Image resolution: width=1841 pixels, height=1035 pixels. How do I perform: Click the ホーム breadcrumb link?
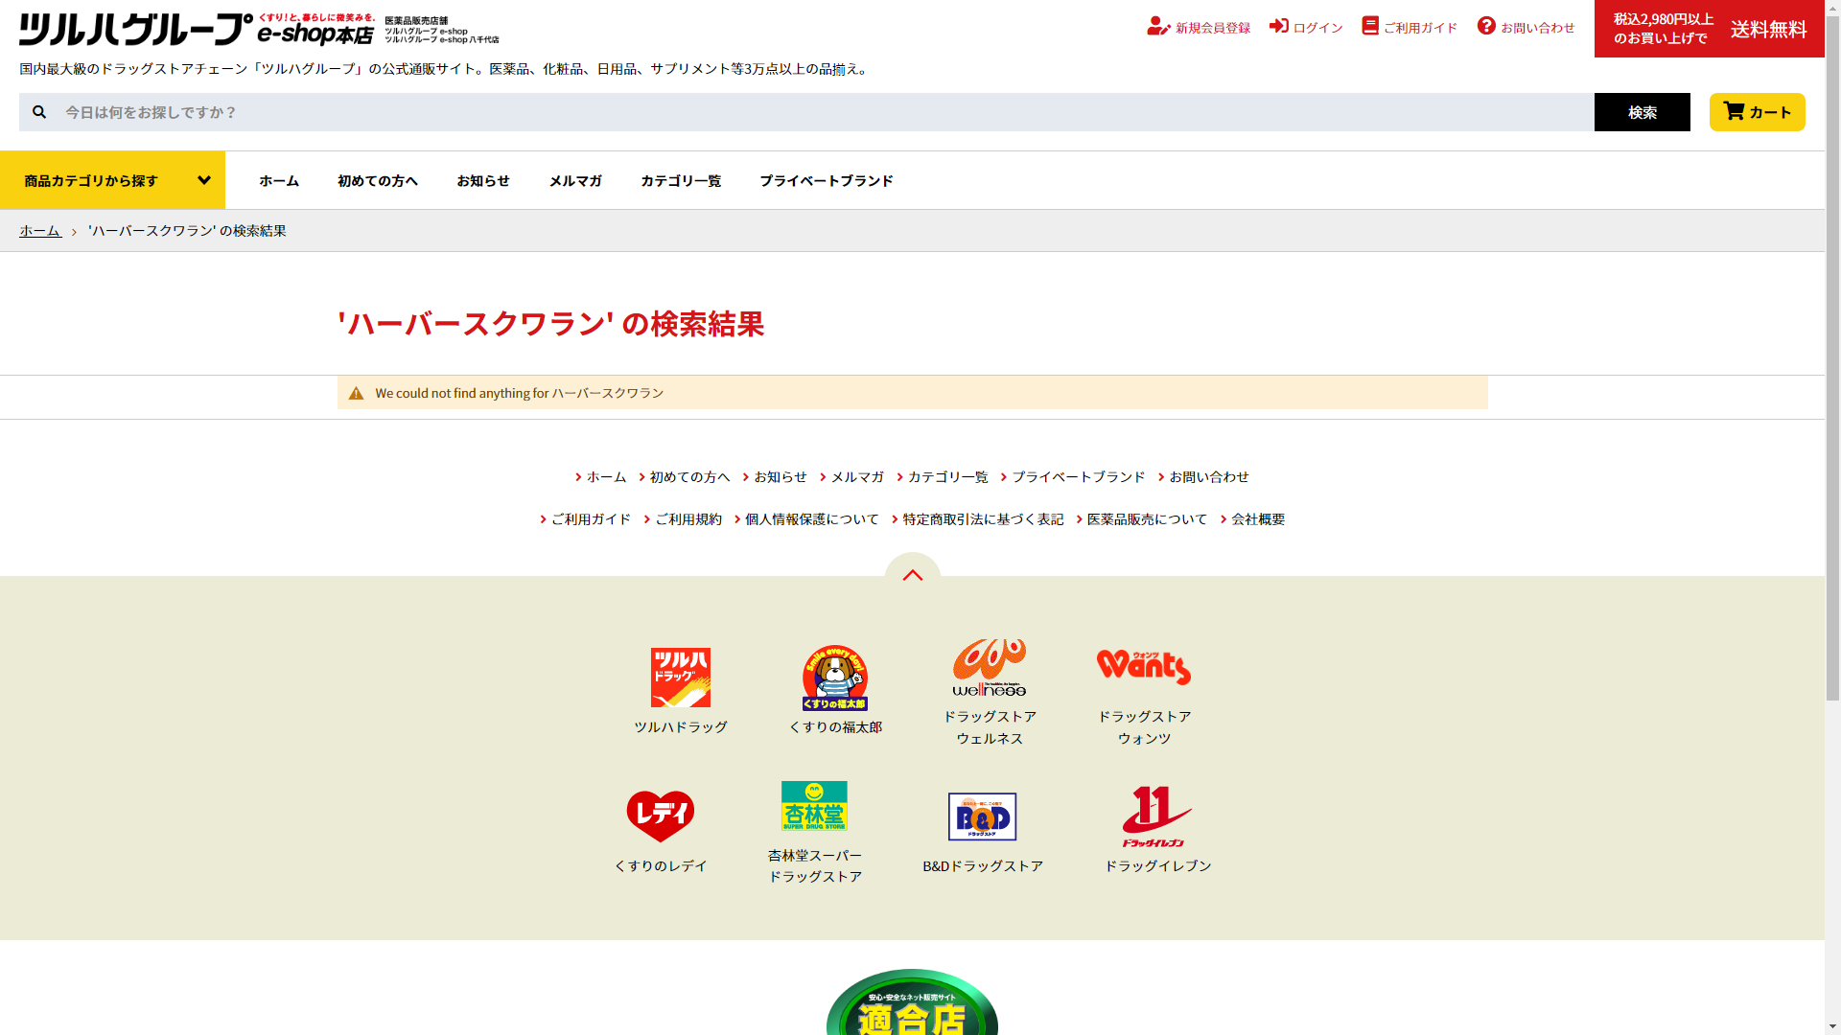(x=40, y=231)
